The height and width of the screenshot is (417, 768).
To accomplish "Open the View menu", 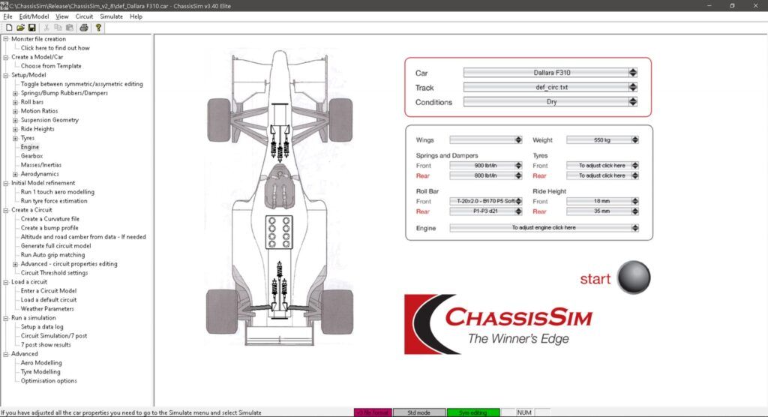I will coord(61,16).
